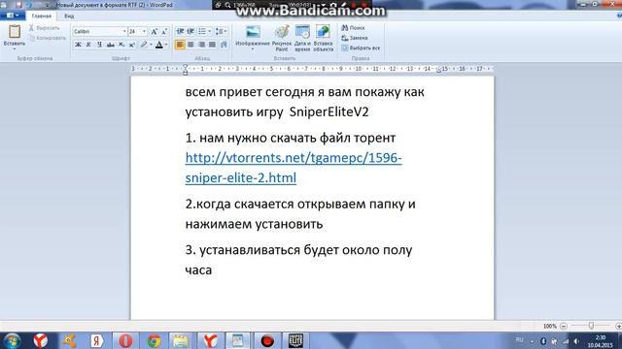622x349 pixels.
Task: Click the word SniperEliteV2 in document
Action: click(328, 112)
